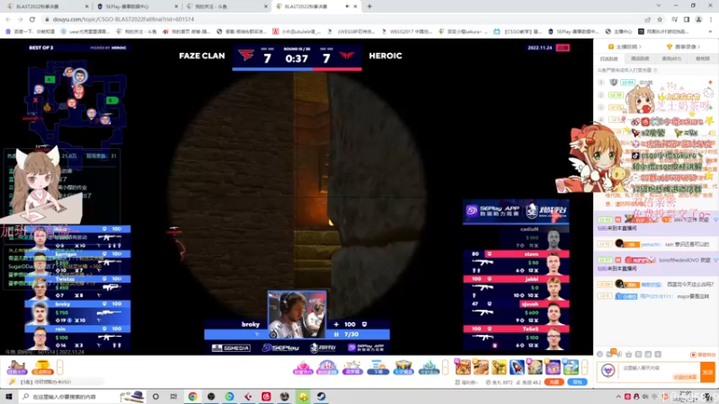Open Cortana circle on the taskbar

click(155, 396)
